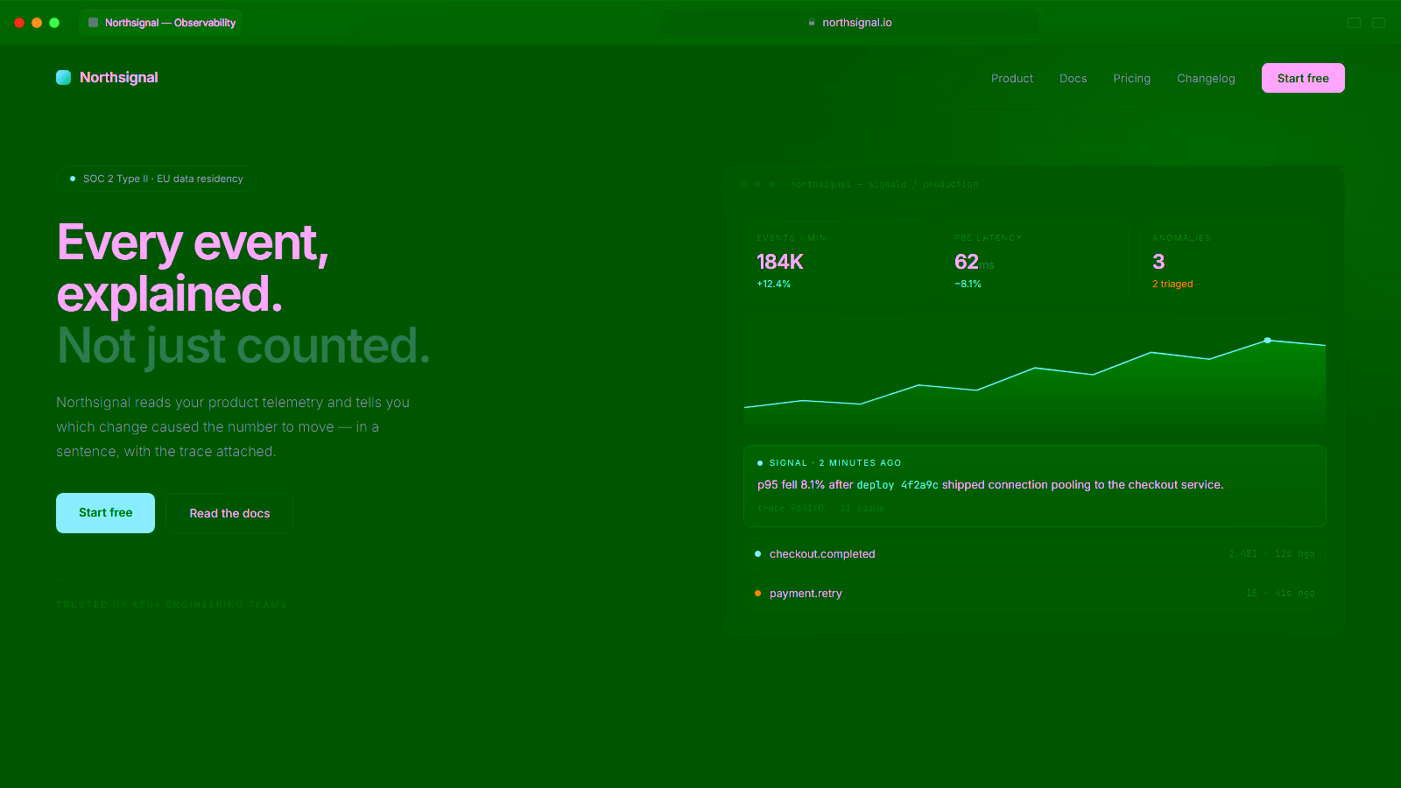Click the "trace 9d41f0 · 12 spans" line
The width and height of the screenshot is (1401, 788).
pos(820,509)
